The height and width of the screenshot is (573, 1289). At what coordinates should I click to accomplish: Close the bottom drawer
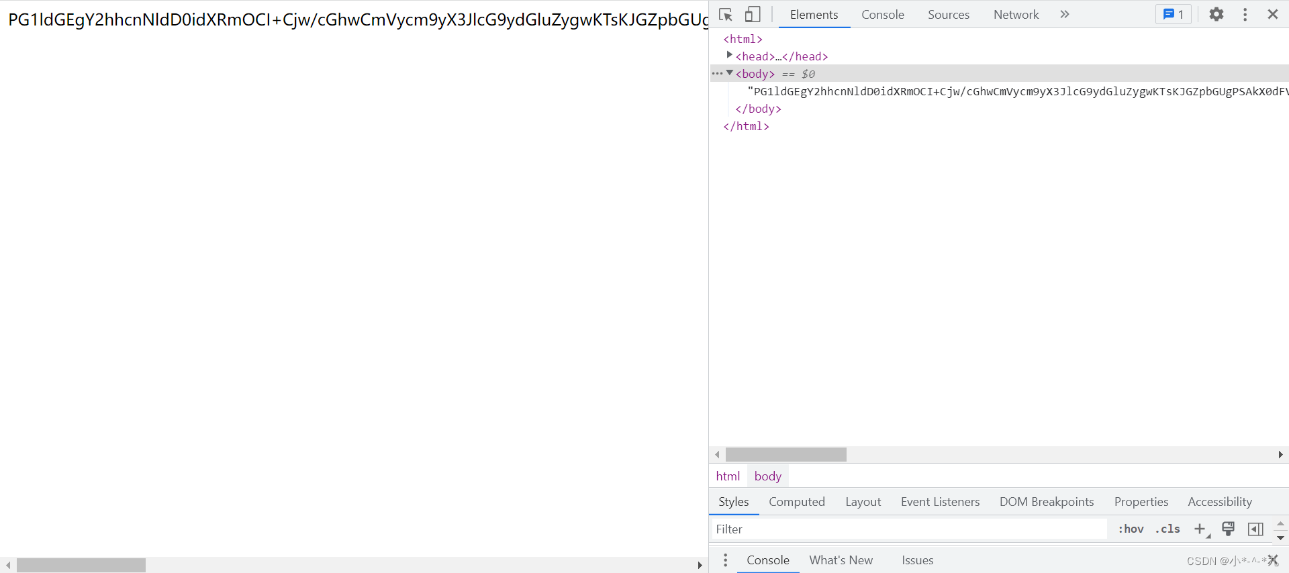point(1272,560)
